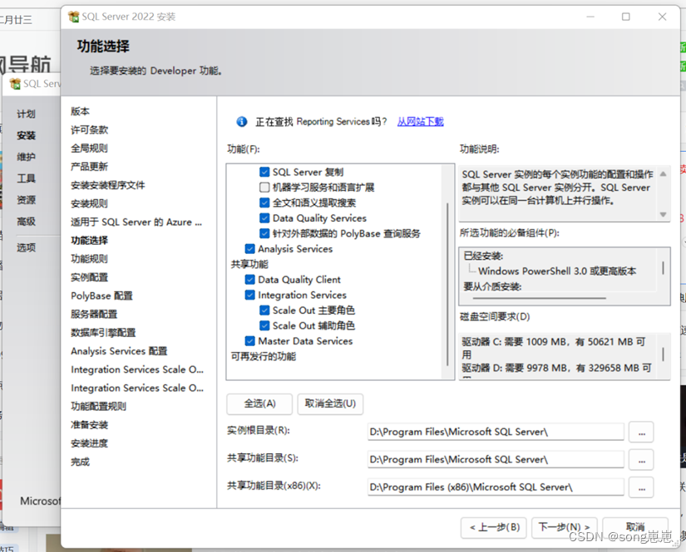Click the 版本 step in sidebar
The image size is (686, 552).
click(x=80, y=111)
